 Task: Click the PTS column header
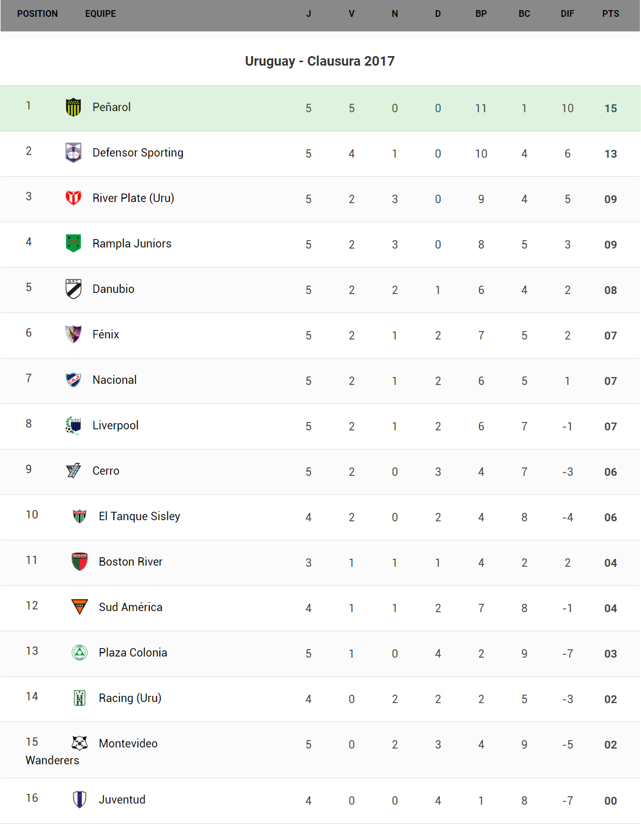click(610, 14)
